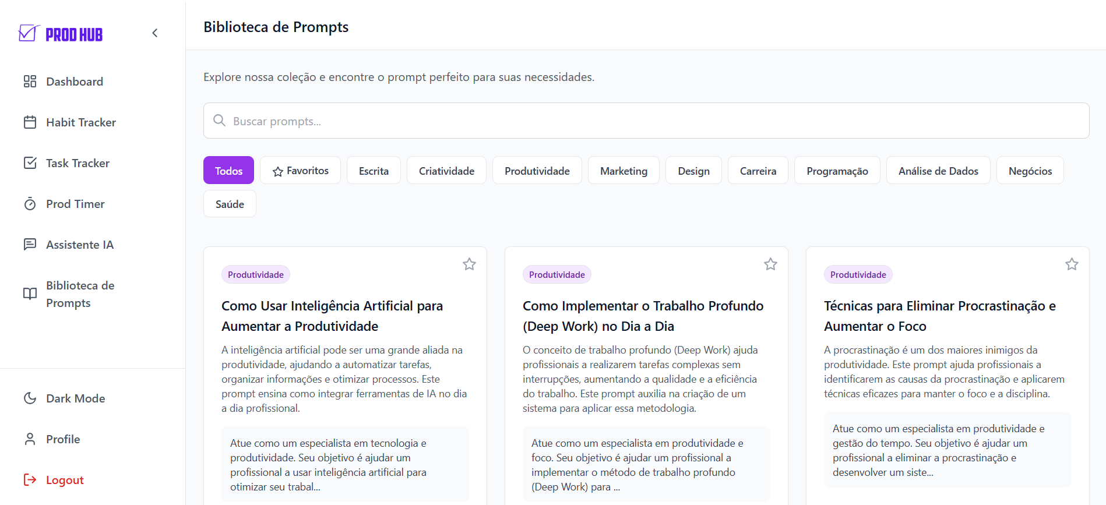
Task: Click the 'Explore nossa coleção' subtitle text
Action: point(399,77)
